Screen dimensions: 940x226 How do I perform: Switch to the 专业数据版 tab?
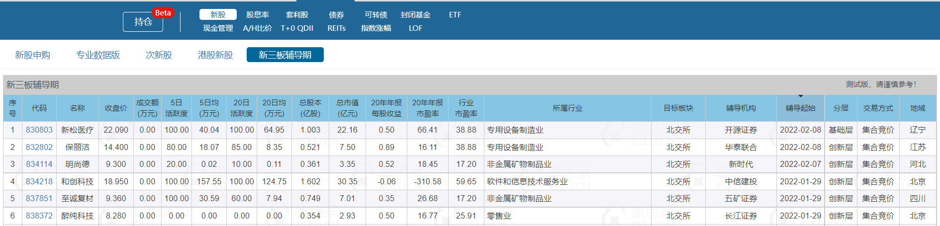[98, 55]
